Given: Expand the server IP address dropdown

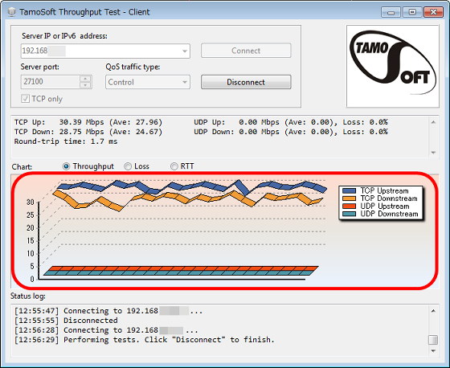Looking at the screenshot, I should click(185, 51).
